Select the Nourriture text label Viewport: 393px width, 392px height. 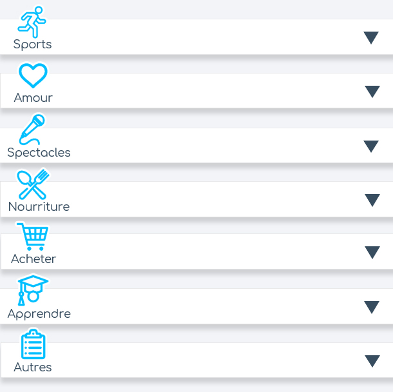(39, 207)
